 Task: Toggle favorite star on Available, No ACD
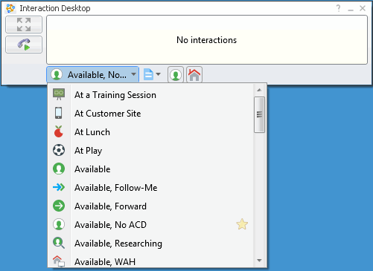(242, 224)
